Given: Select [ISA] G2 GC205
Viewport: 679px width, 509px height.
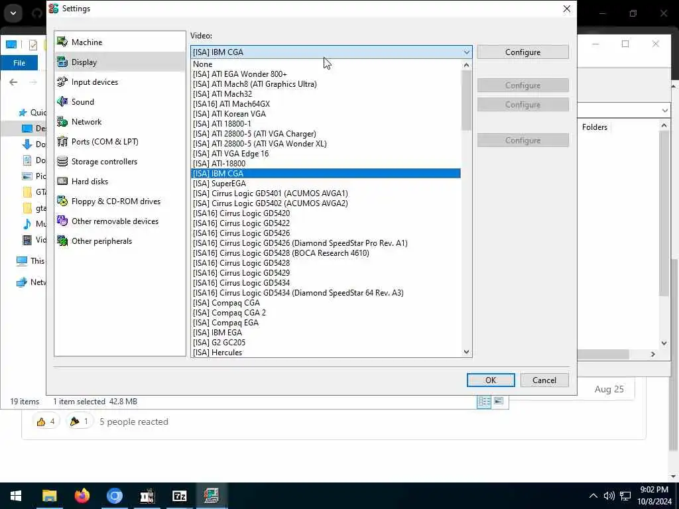Looking at the screenshot, I should point(326,343).
